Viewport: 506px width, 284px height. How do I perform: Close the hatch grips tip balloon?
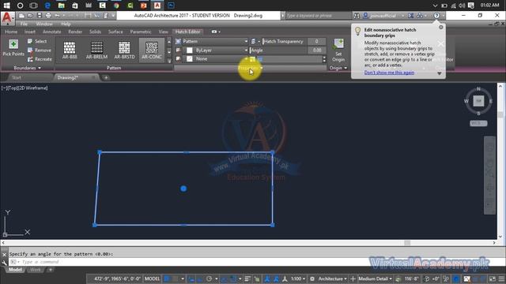(x=441, y=28)
